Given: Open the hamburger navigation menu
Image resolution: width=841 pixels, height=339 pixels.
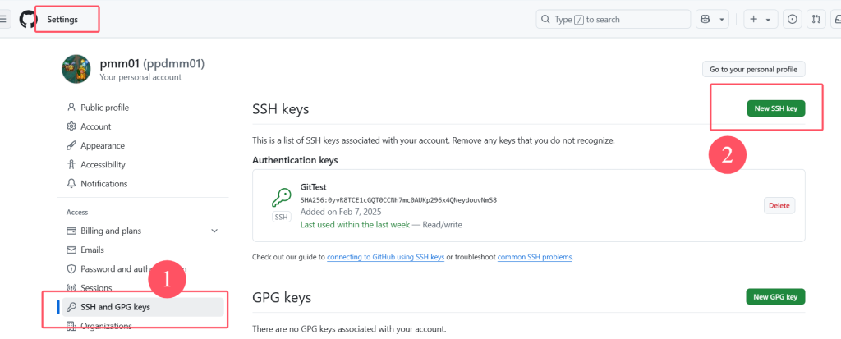Looking at the screenshot, I should (x=4, y=19).
